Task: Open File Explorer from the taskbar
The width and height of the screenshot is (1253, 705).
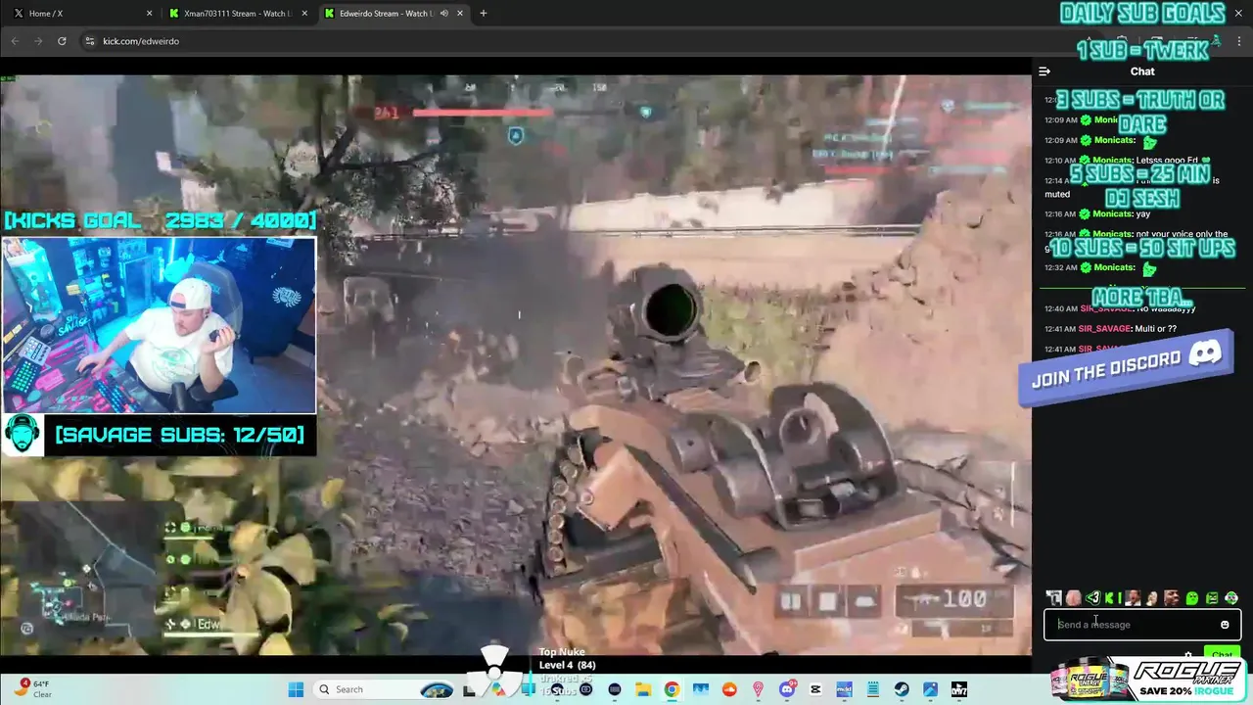Action: coord(643,689)
